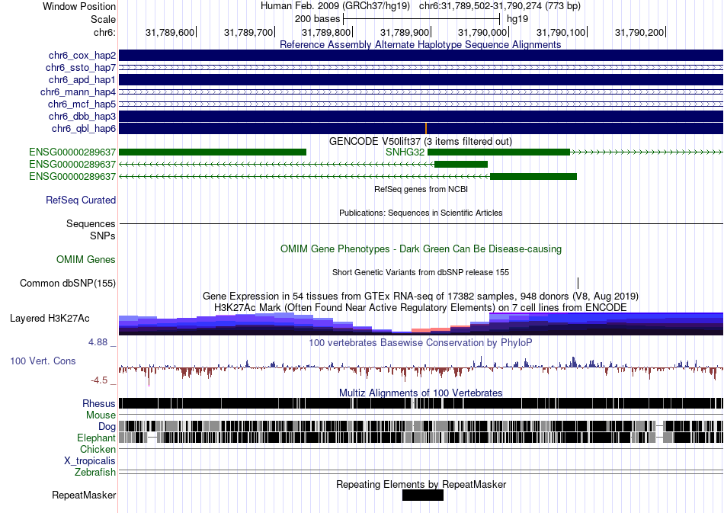Open the GTEx Gene Expression track title
Image resolution: width=724 pixels, height=513 pixels.
(x=421, y=296)
